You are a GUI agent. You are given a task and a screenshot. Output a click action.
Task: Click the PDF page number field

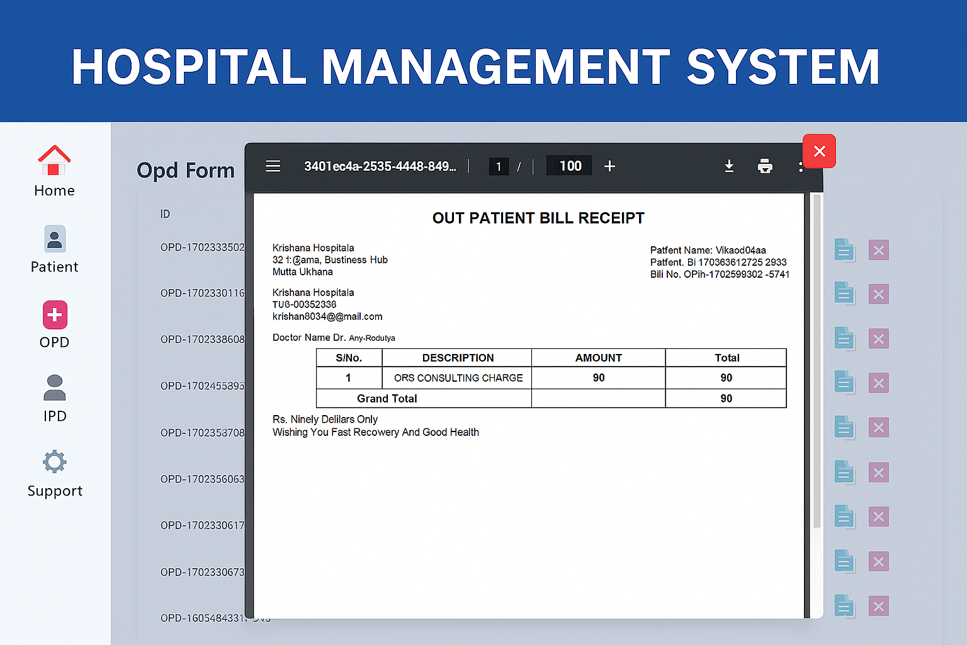click(499, 166)
